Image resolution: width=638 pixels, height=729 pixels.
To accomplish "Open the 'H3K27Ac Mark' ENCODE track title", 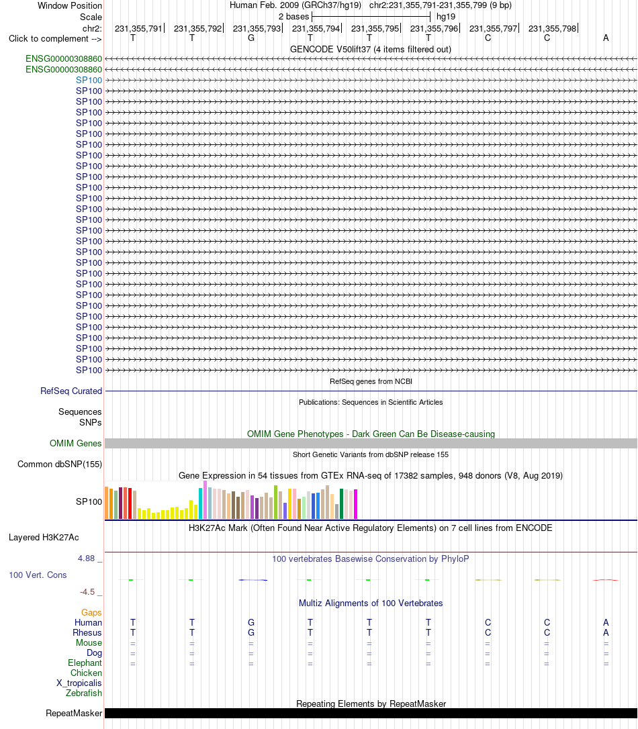I will pos(371,528).
